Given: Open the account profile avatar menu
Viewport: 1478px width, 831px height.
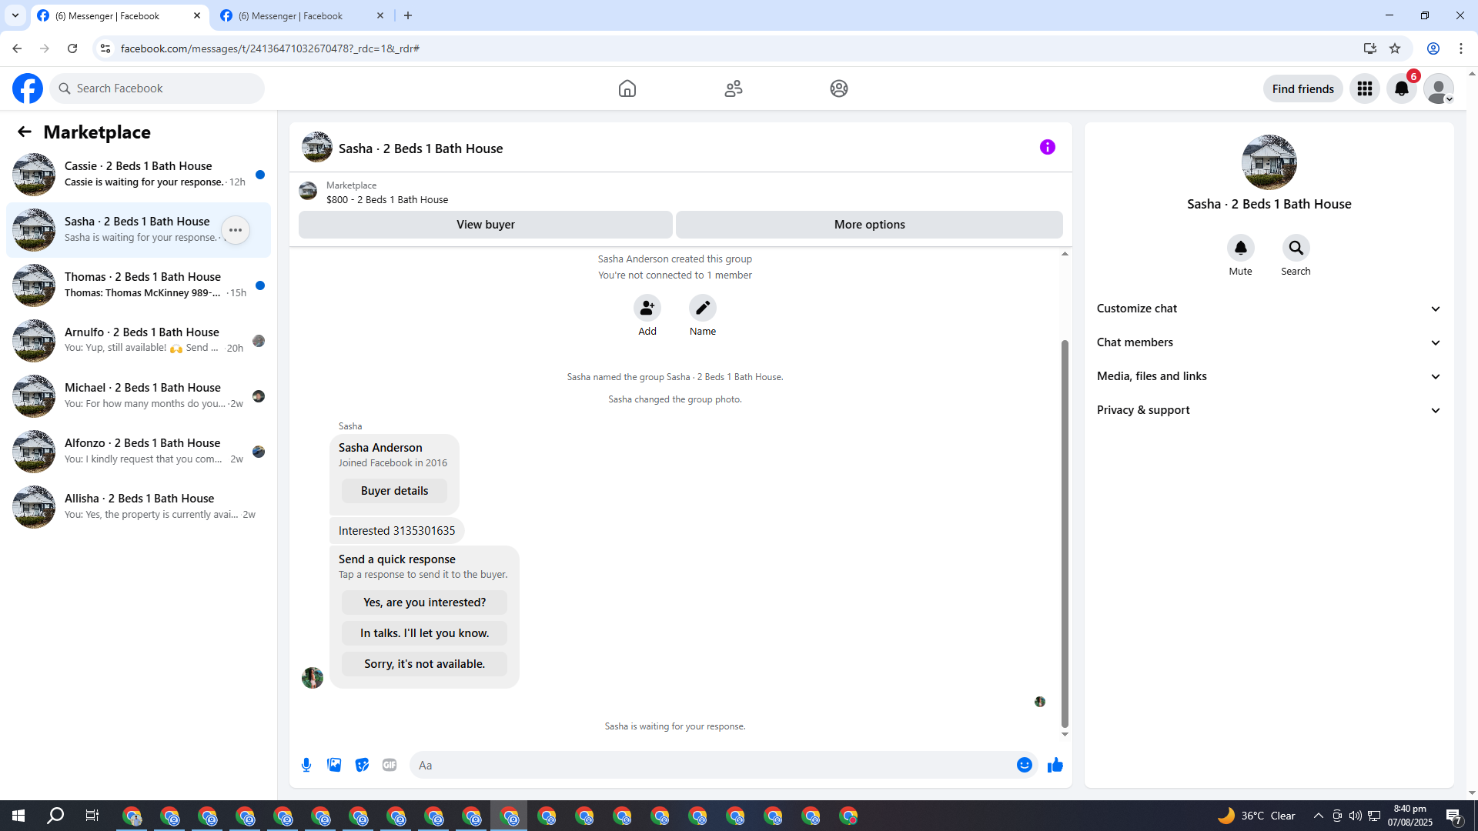Looking at the screenshot, I should point(1439,88).
